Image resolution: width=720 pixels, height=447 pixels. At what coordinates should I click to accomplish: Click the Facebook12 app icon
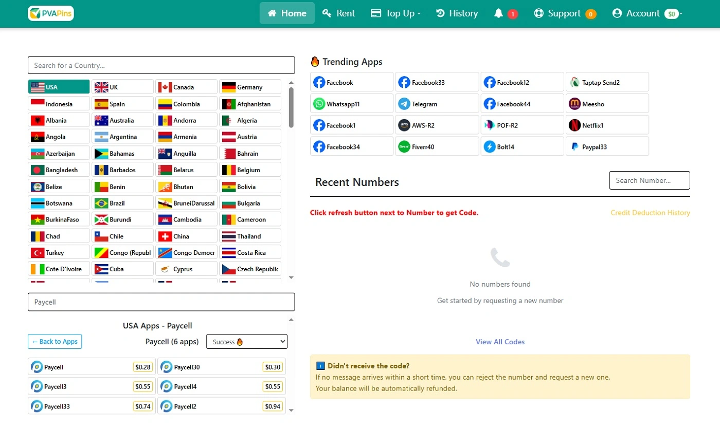(x=489, y=82)
